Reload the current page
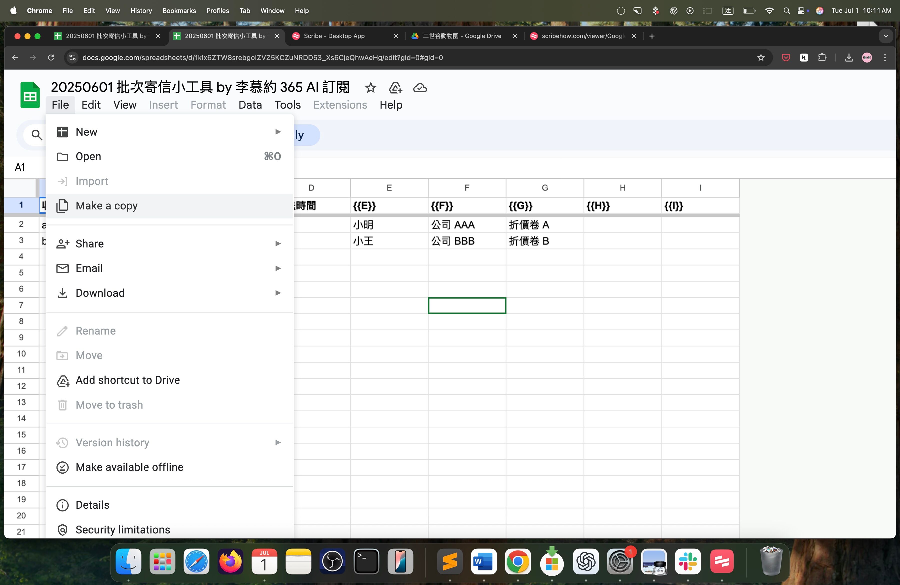The image size is (900, 585). point(51,58)
